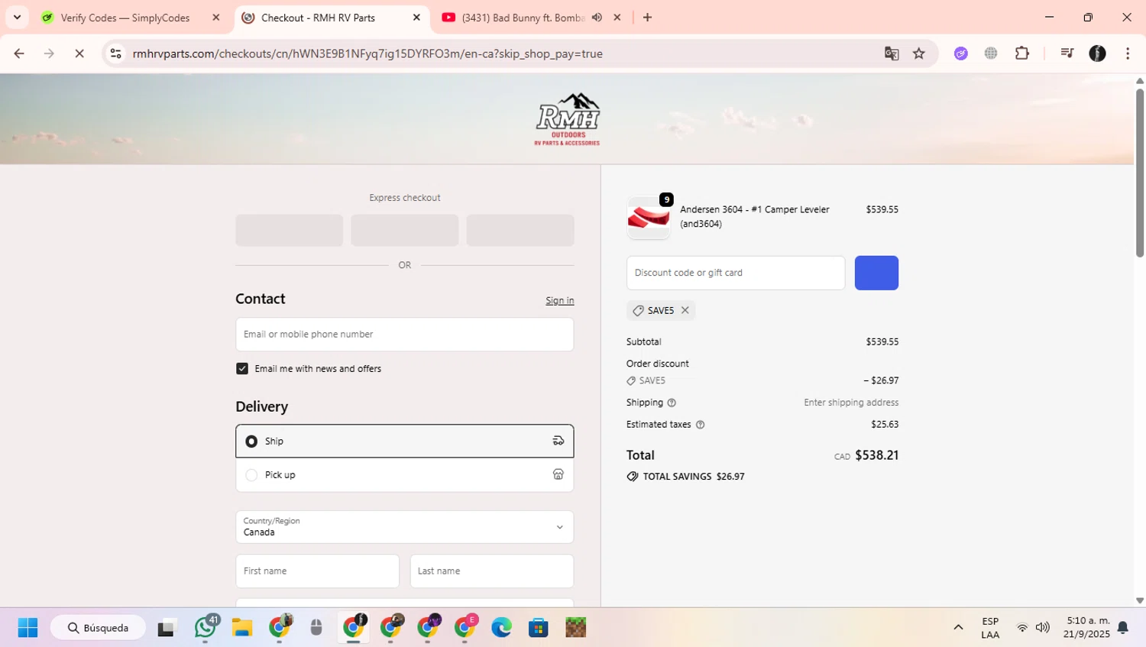Focus the Email or mobile phone number field
This screenshot has height=647, width=1146.
coord(405,335)
